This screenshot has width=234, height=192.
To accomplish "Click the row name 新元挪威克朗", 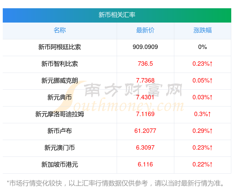I will click(60, 81).
